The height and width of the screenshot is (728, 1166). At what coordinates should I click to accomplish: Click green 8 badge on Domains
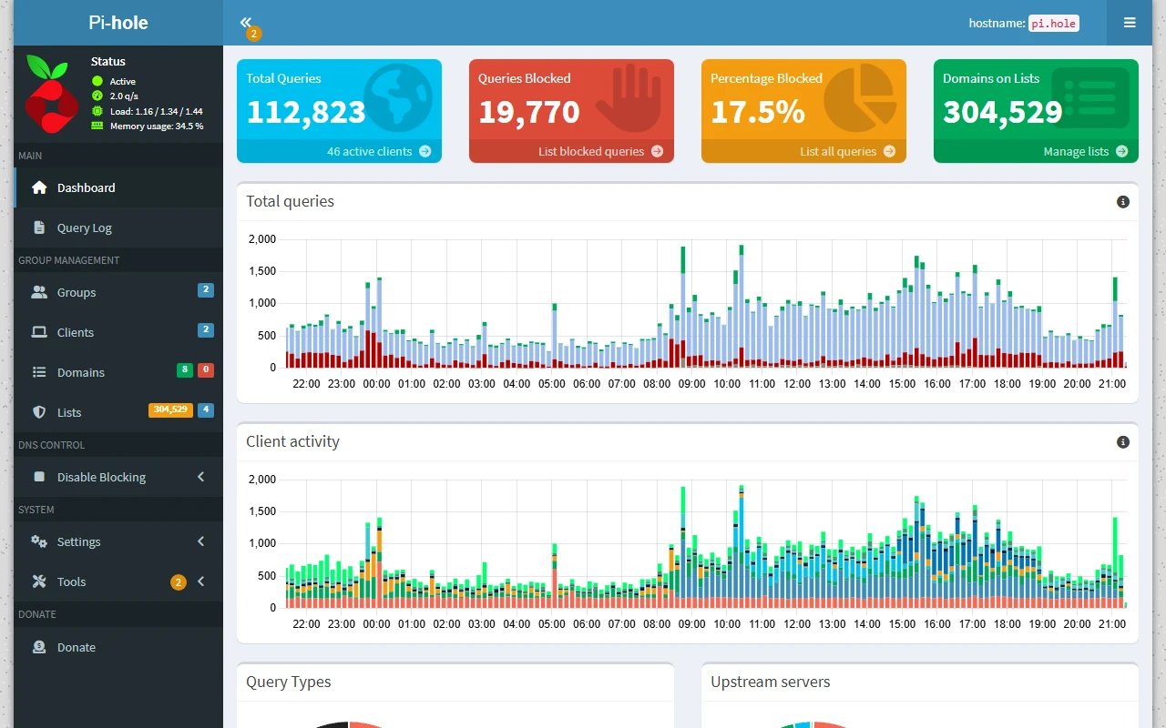pos(185,369)
